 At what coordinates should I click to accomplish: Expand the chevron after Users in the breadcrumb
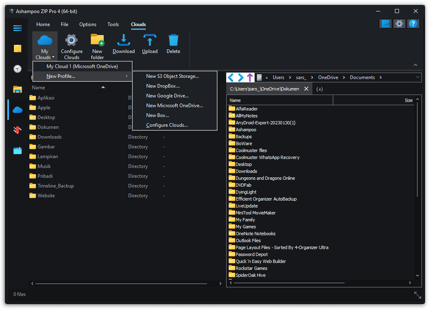tap(290, 77)
